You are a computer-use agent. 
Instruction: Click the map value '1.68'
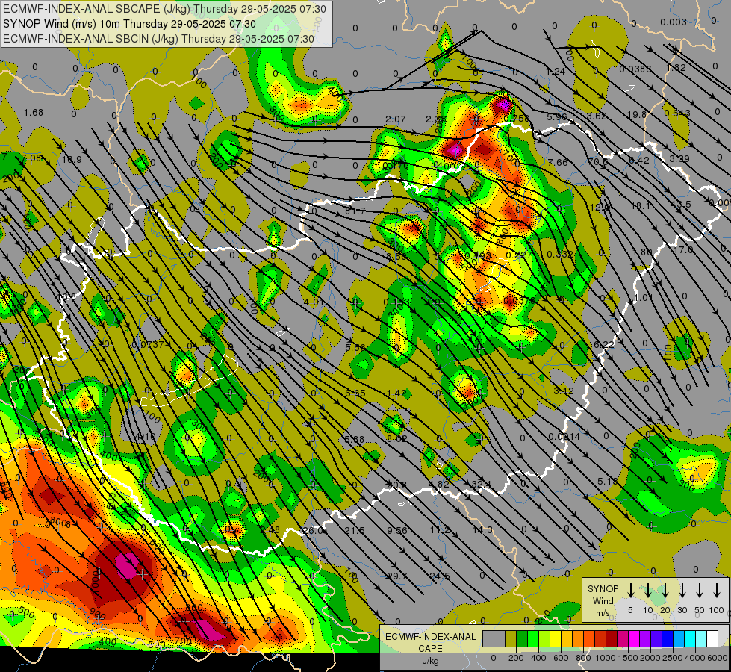[34, 113]
